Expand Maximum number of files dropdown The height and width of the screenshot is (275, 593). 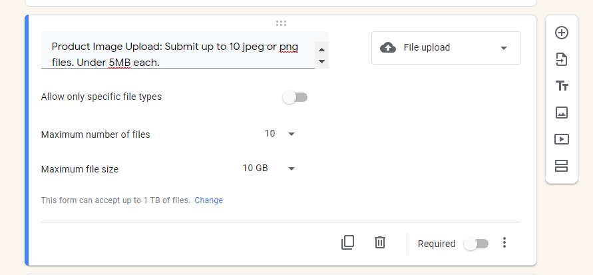[280, 134]
